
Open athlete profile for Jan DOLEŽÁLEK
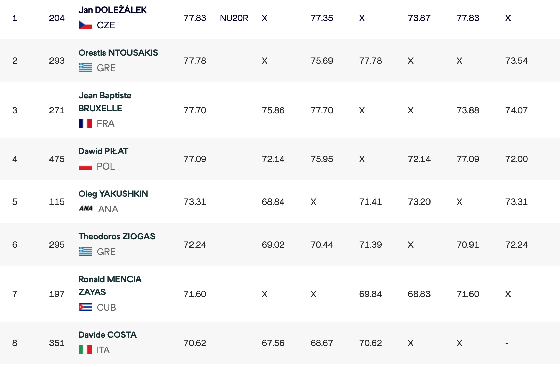point(113,10)
